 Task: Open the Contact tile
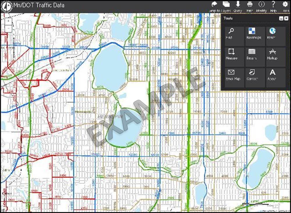pos(252,75)
